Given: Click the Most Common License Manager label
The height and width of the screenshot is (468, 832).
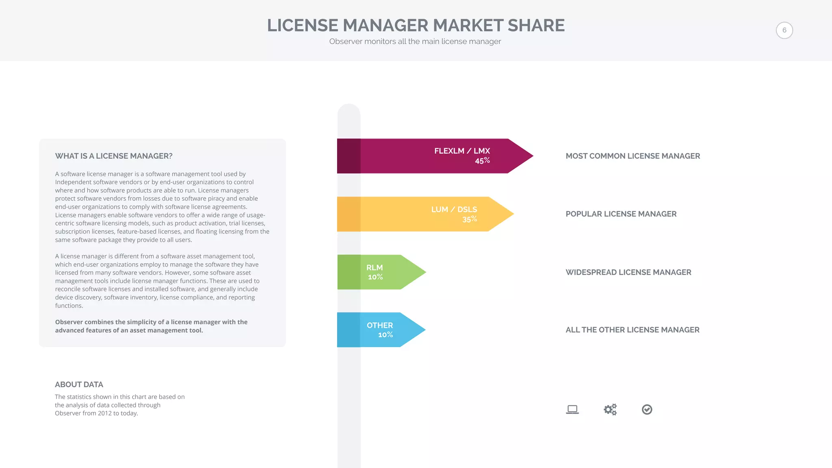Looking at the screenshot, I should coord(633,156).
